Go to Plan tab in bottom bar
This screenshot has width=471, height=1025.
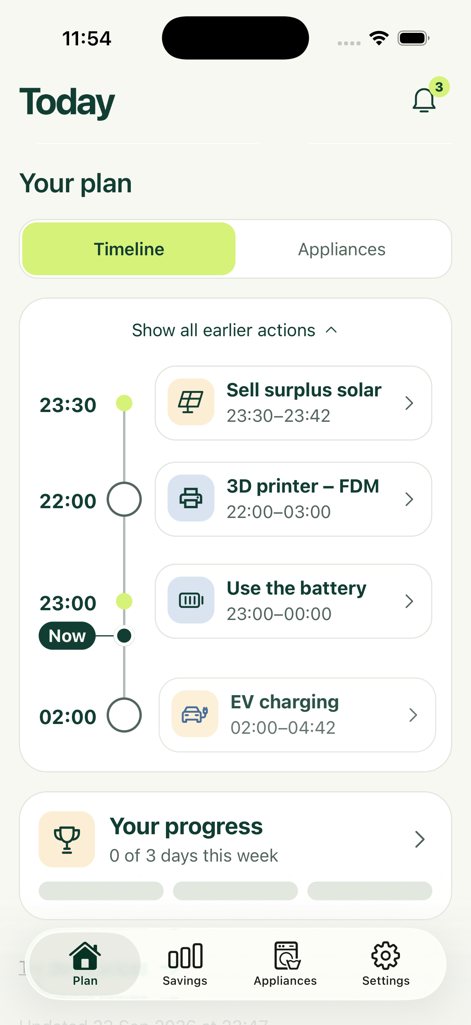point(85,964)
